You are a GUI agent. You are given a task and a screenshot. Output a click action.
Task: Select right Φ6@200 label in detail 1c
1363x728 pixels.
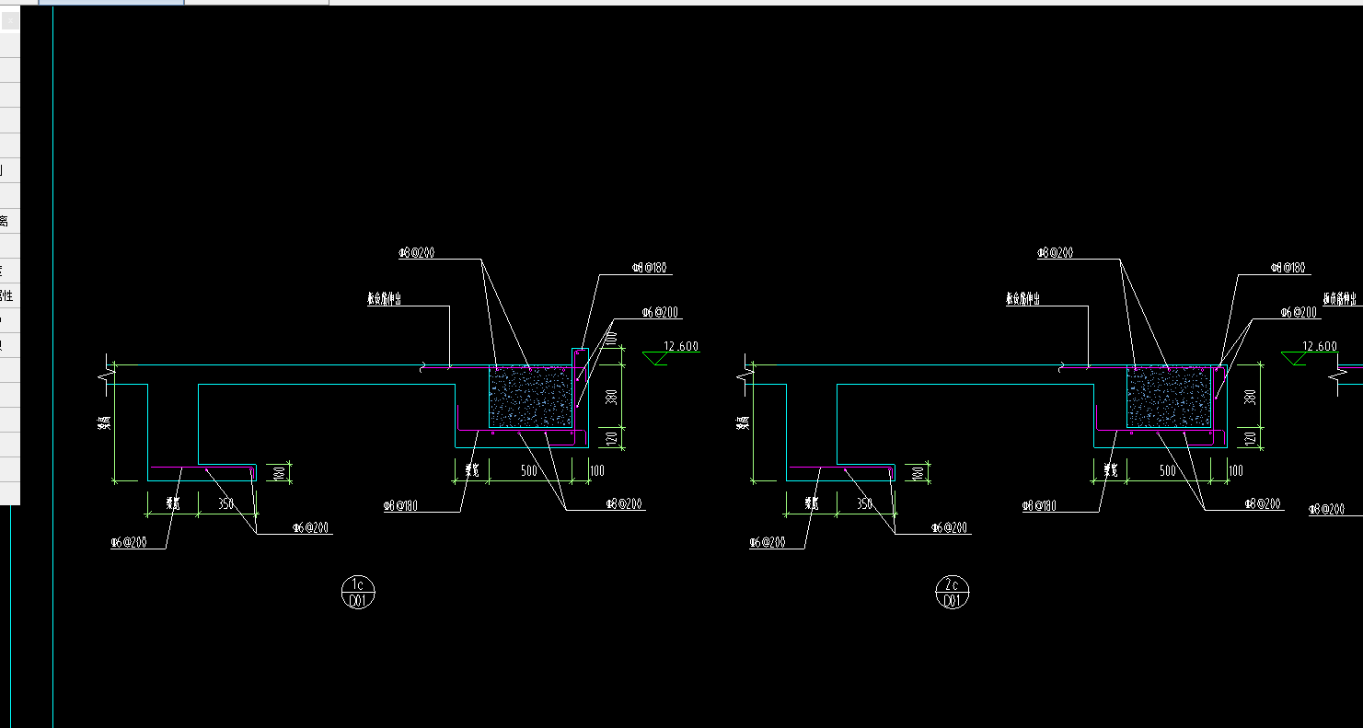pyautogui.click(x=660, y=313)
